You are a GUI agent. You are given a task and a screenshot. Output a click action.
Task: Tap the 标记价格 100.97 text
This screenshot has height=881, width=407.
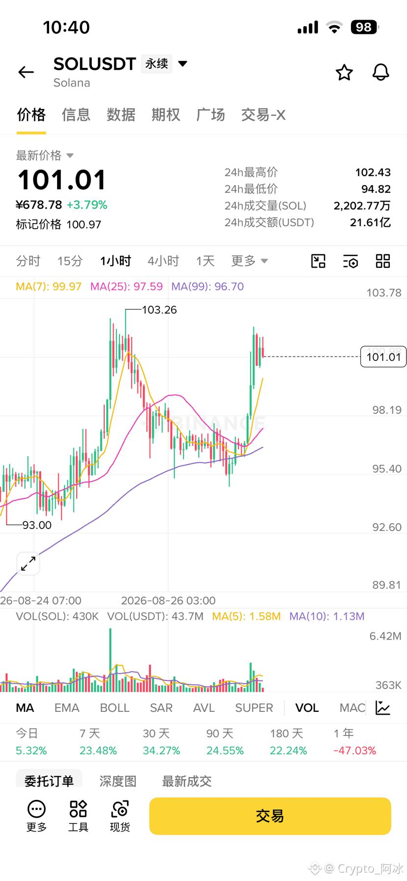point(58,225)
